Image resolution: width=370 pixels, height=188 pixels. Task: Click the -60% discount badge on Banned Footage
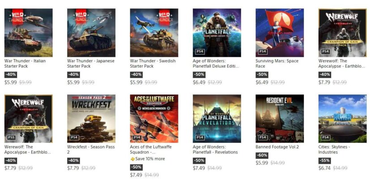[x=262, y=155]
